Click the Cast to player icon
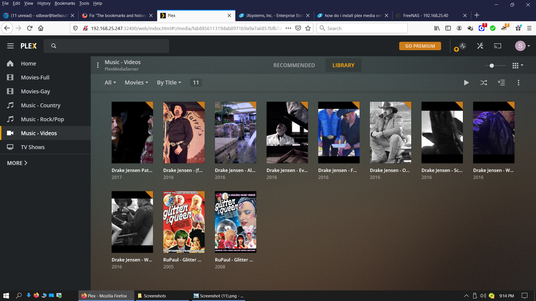This screenshot has height=301, width=536. [x=497, y=46]
